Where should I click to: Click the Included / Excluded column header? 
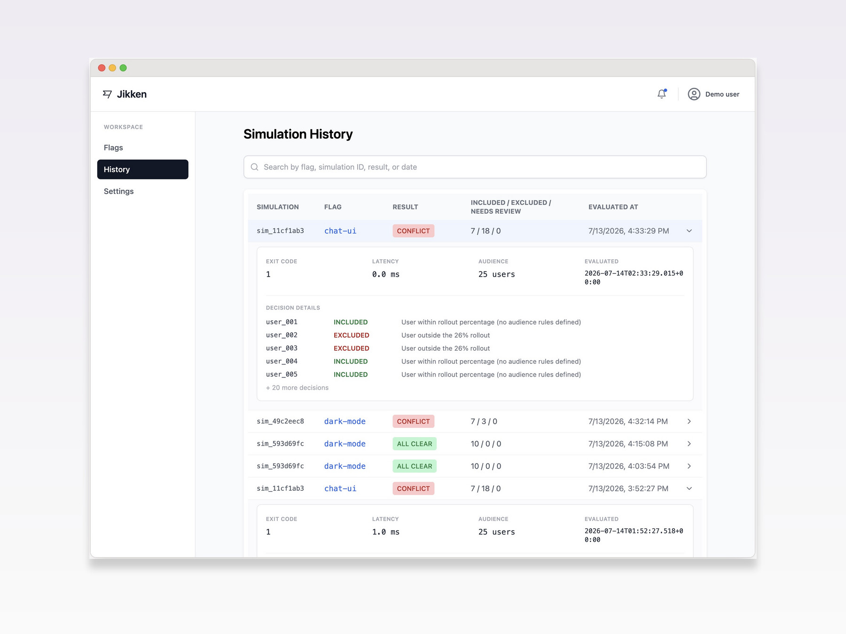tap(511, 207)
